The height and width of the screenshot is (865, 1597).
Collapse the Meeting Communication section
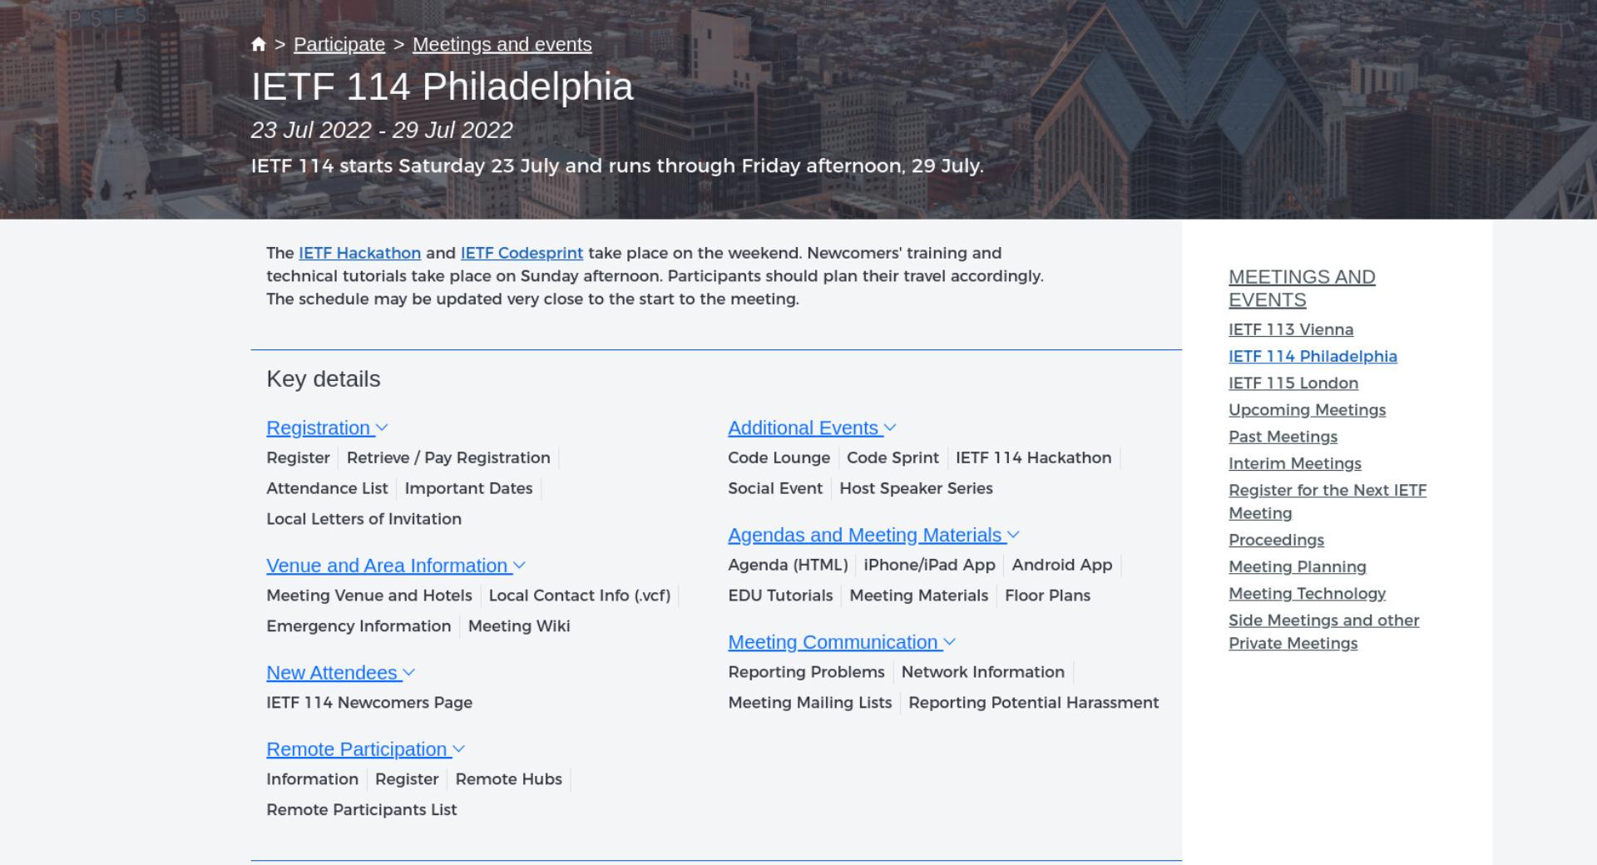949,643
